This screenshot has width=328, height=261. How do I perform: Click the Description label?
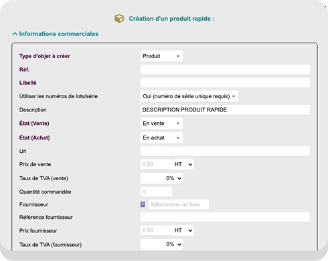tap(33, 110)
